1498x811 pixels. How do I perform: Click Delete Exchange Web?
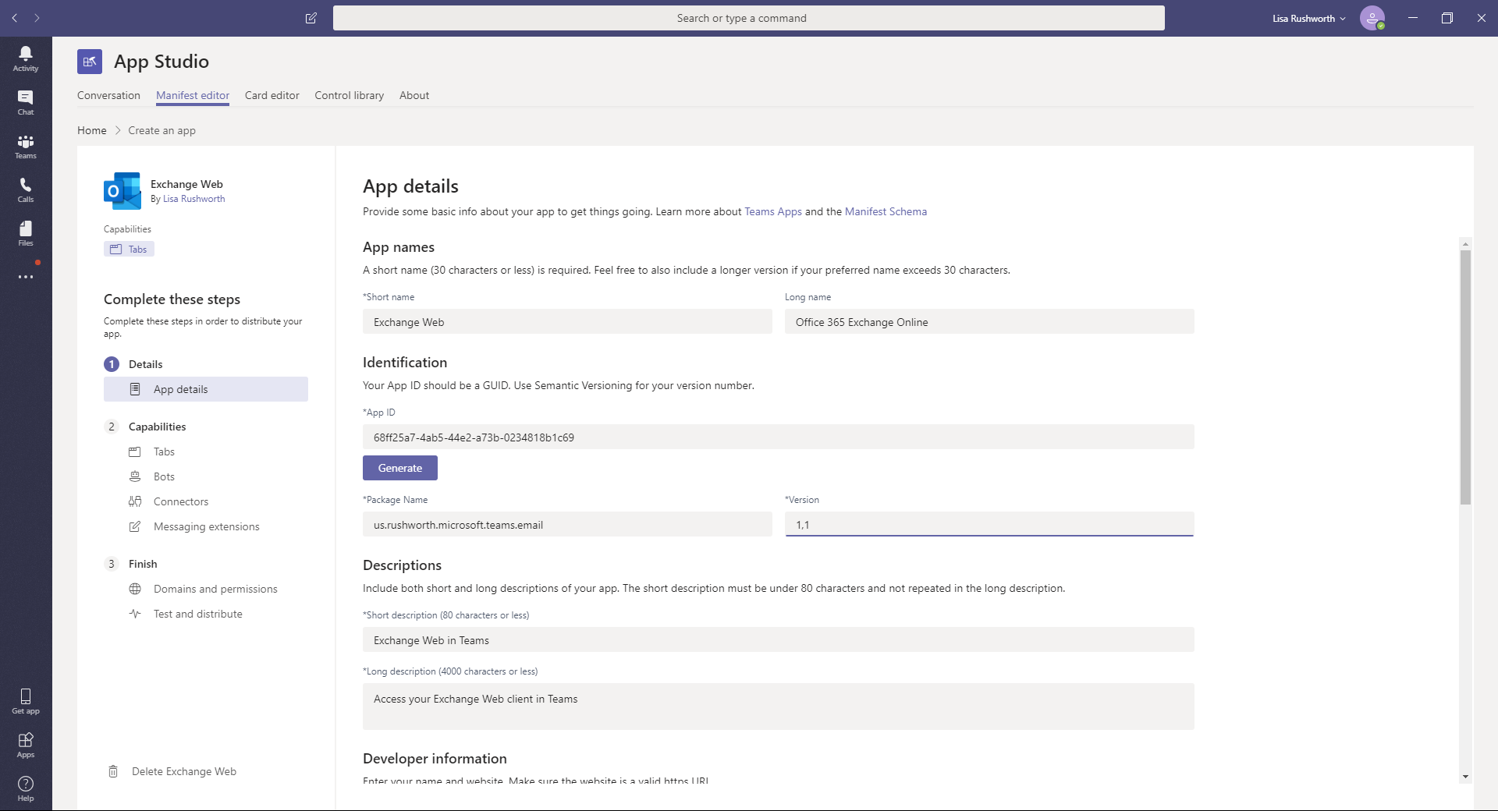(x=184, y=771)
